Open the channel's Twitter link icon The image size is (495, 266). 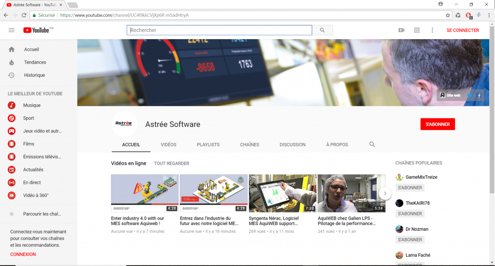coord(469,96)
